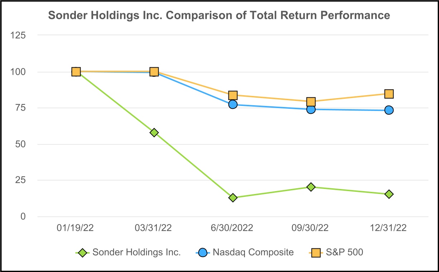Select the Sonder diamond marker at 6/30/2022
The width and height of the screenshot is (439, 272).
coord(233,198)
